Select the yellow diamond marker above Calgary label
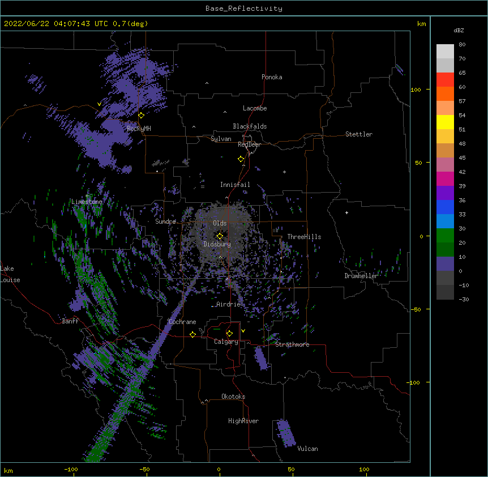Screen dimensions: 488x477 click(x=229, y=334)
